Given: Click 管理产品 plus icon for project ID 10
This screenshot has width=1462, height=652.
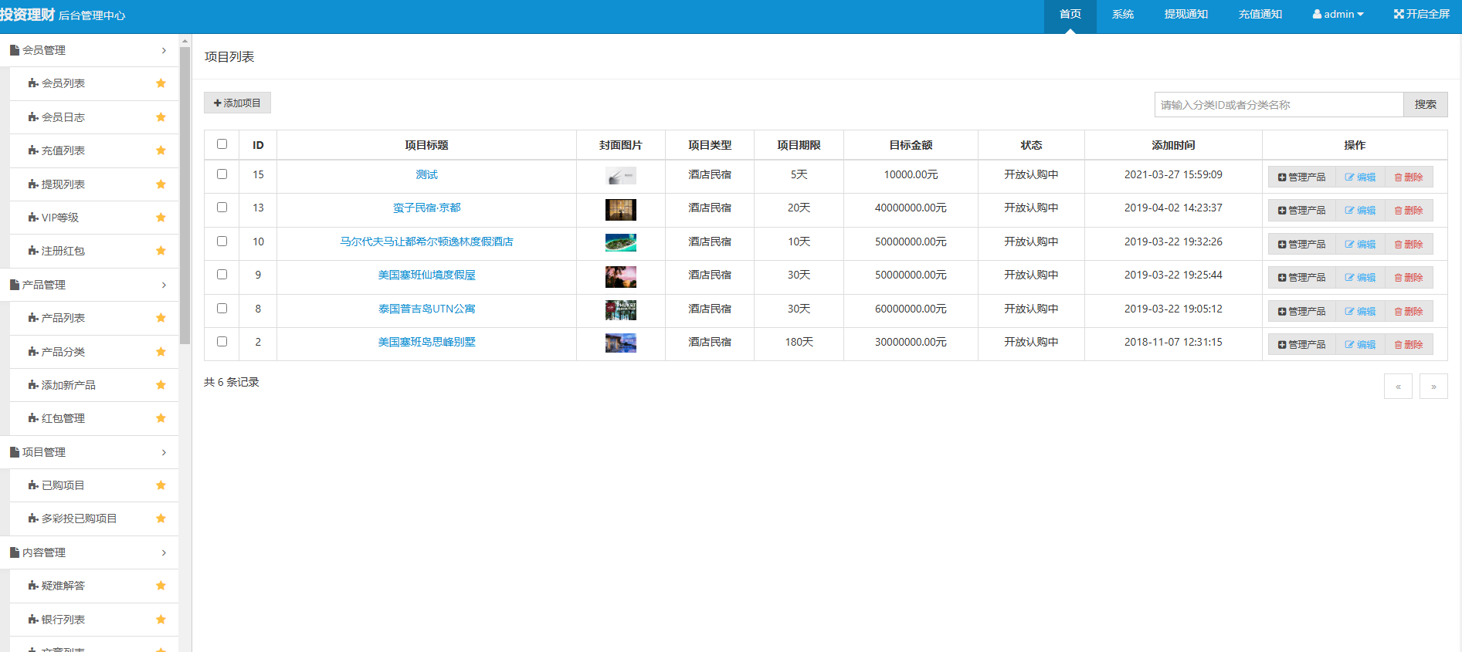Looking at the screenshot, I should [1282, 245].
